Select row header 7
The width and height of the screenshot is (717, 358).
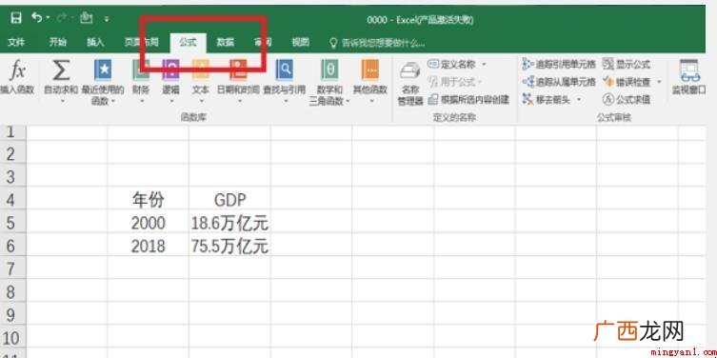click(12, 268)
